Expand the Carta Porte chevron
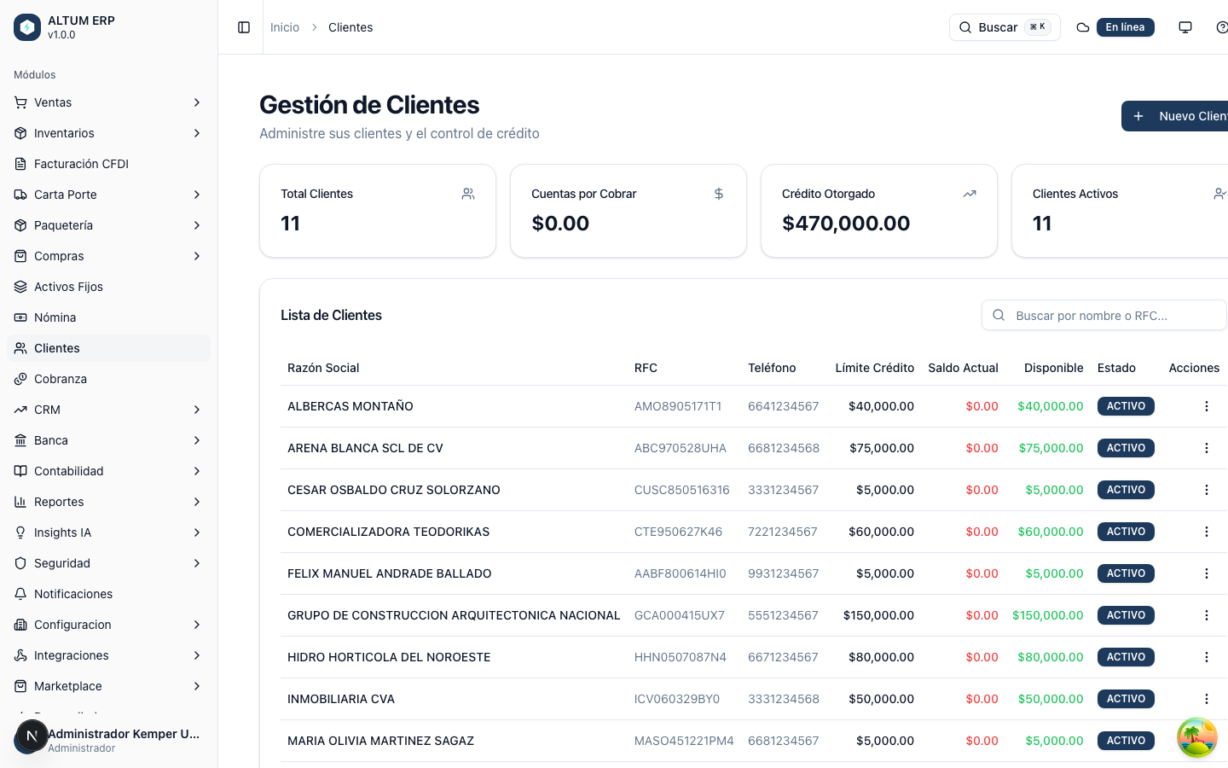1228x768 pixels. point(197,195)
